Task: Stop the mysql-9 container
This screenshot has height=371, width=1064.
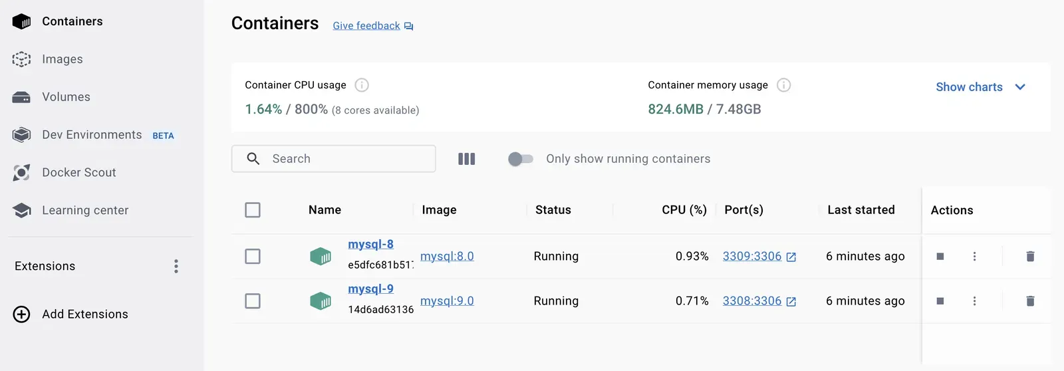Action: click(940, 301)
